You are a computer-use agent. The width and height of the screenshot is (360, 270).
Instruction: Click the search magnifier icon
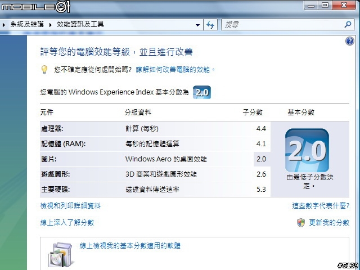[348, 24]
